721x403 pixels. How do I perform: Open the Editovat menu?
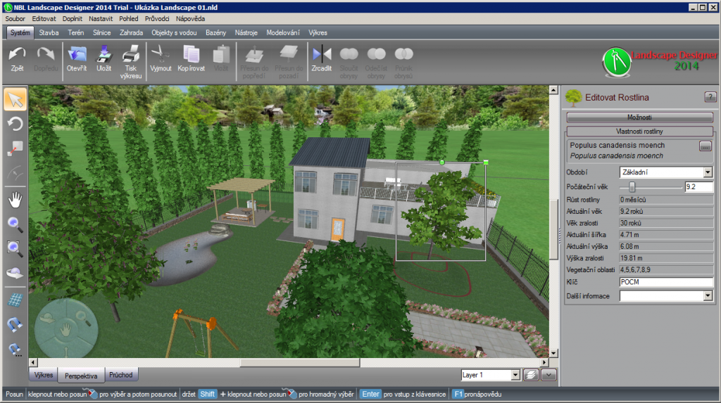44,19
